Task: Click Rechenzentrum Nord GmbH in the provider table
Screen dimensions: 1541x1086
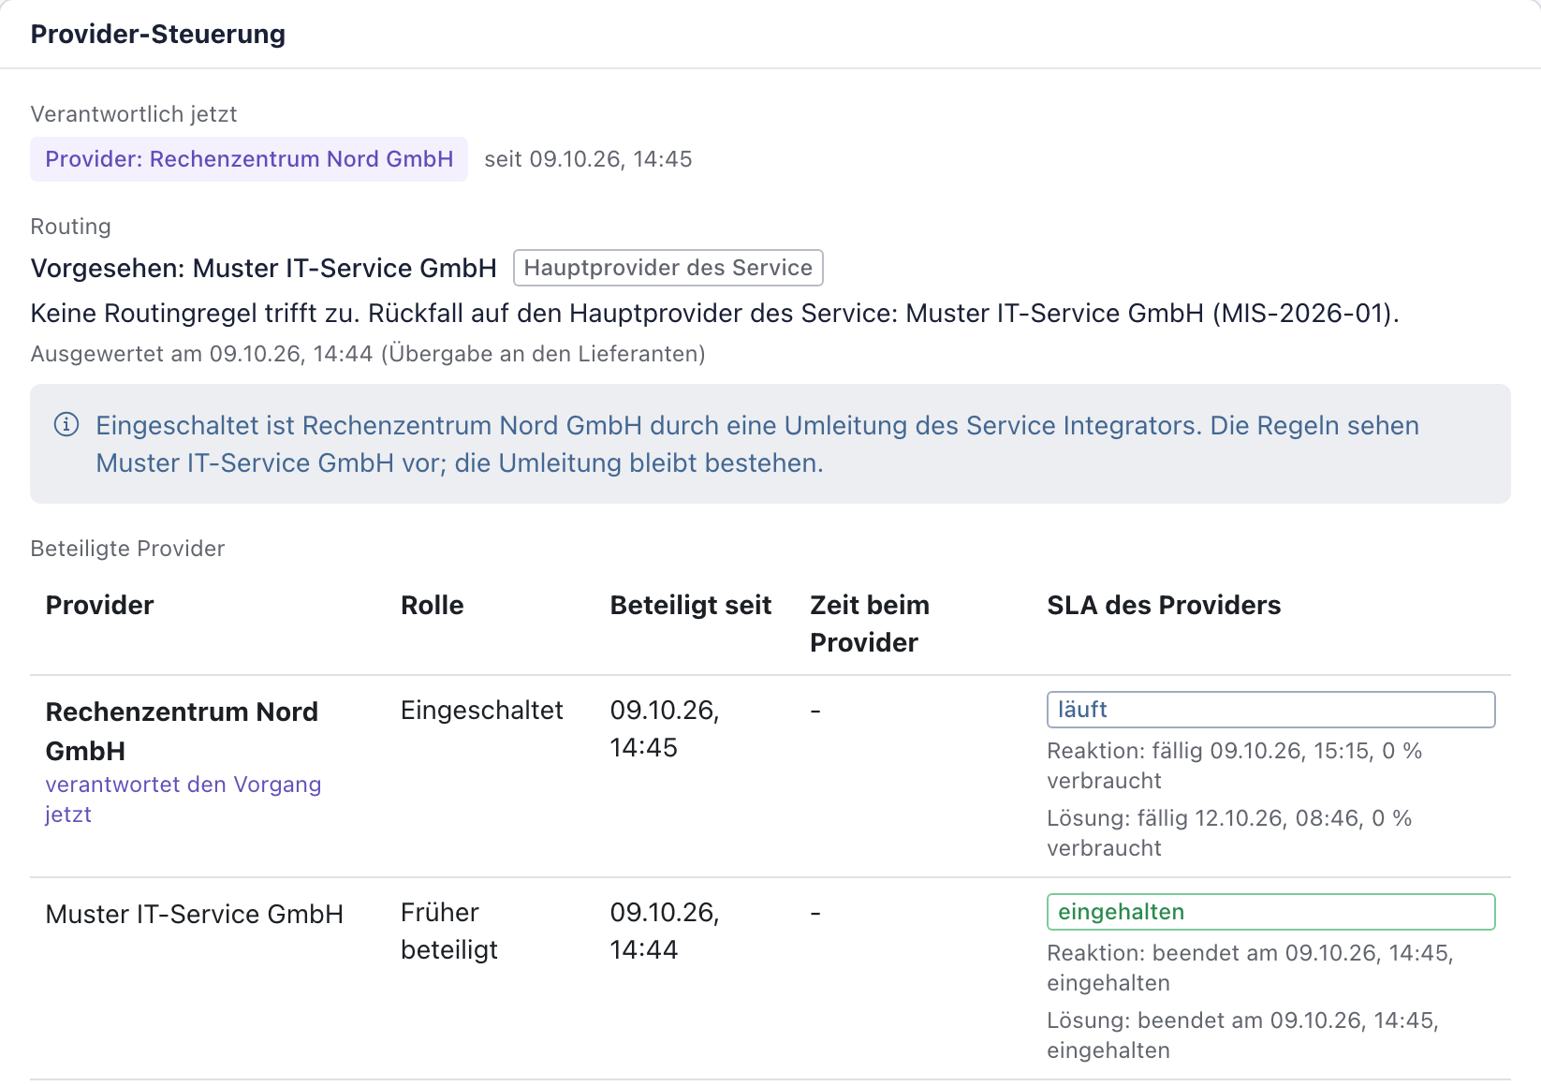Action: [x=183, y=731]
